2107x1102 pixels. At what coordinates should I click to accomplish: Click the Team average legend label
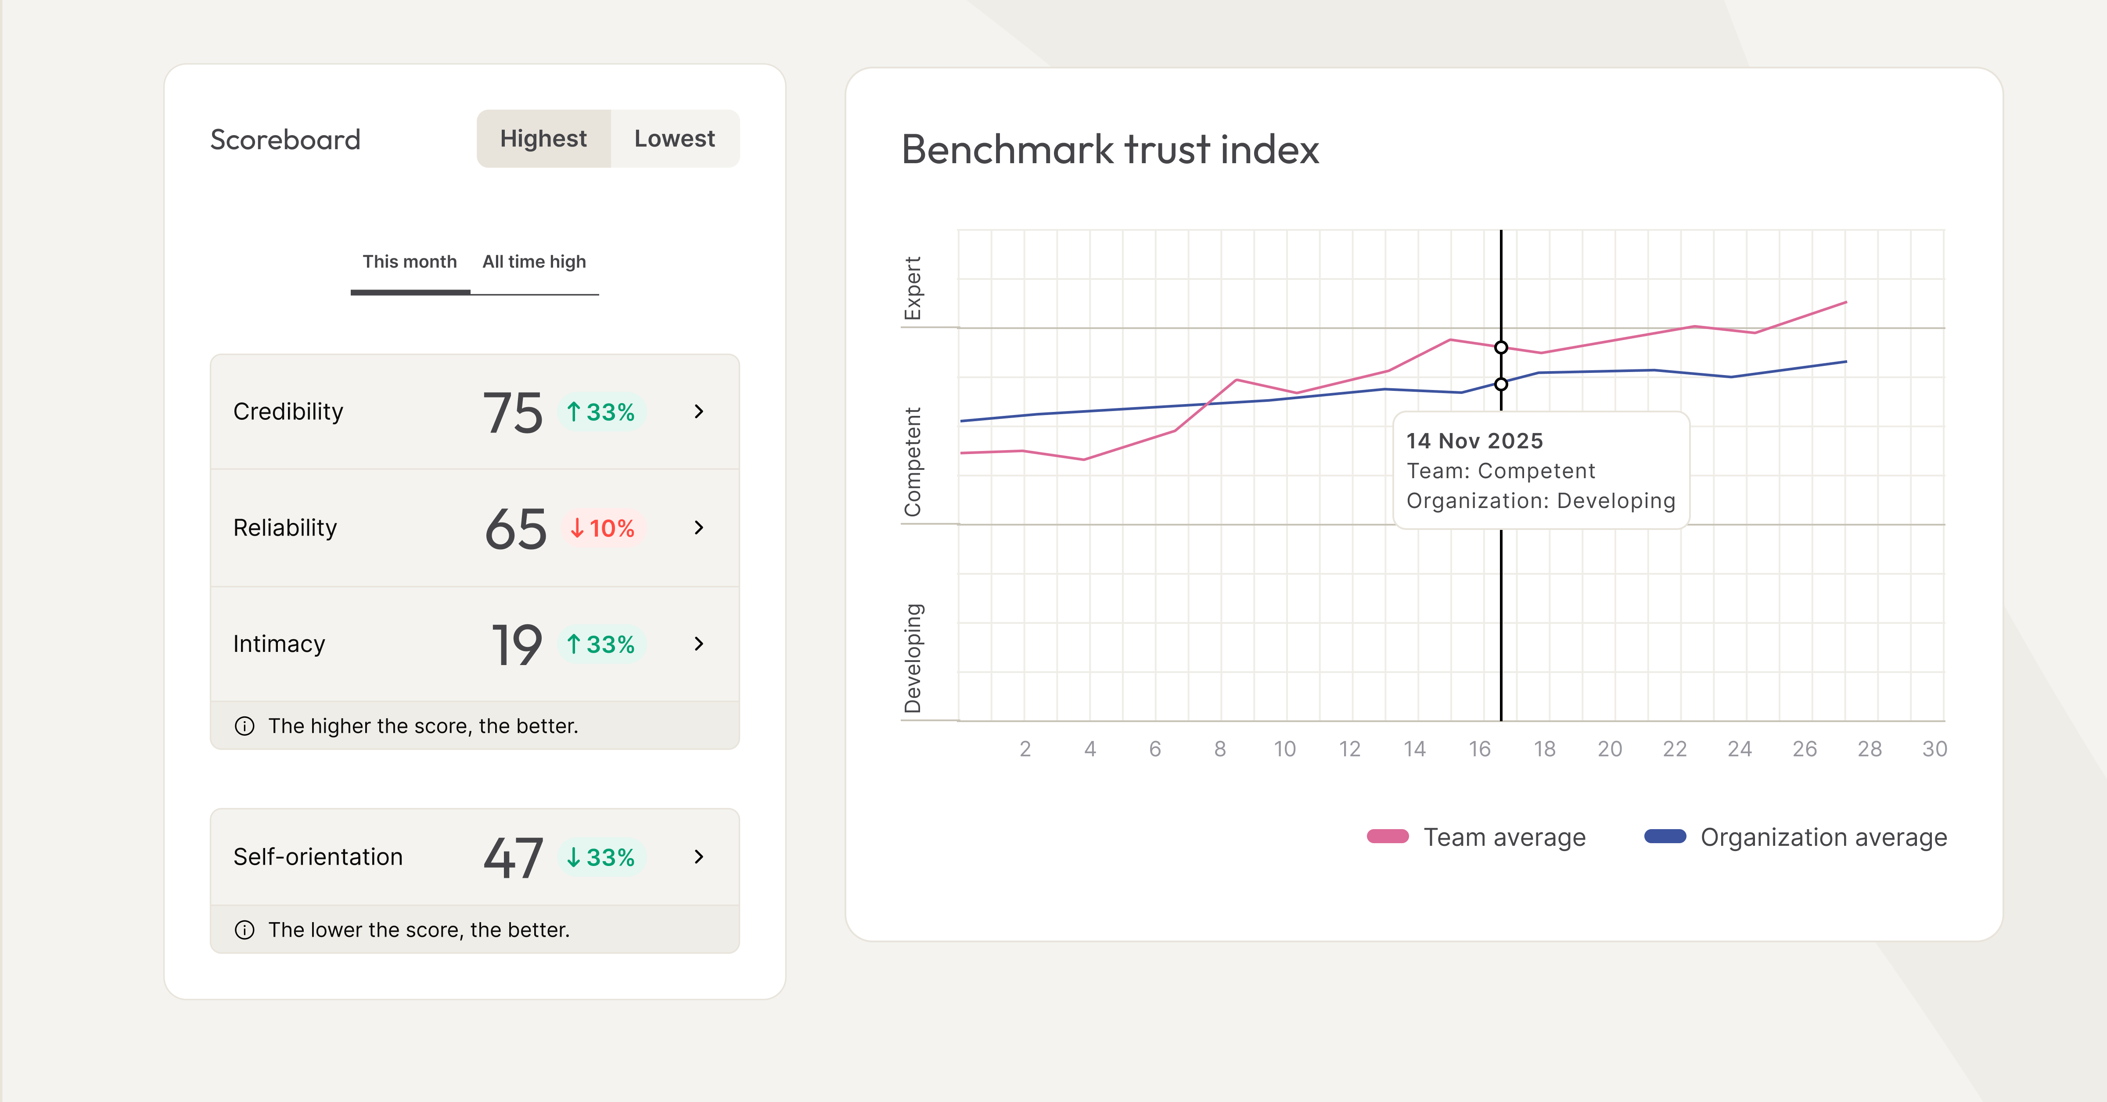click(1504, 837)
